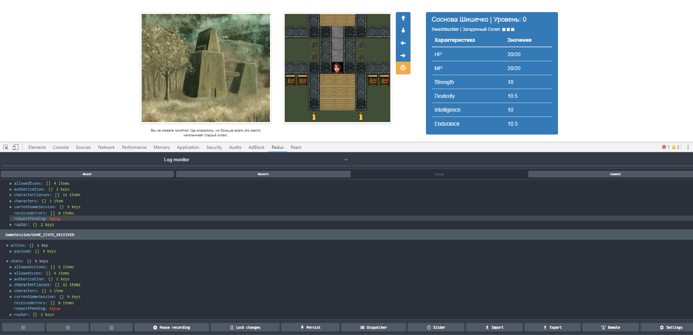Expand the top characterClasses tree node

pyautogui.click(x=11, y=195)
